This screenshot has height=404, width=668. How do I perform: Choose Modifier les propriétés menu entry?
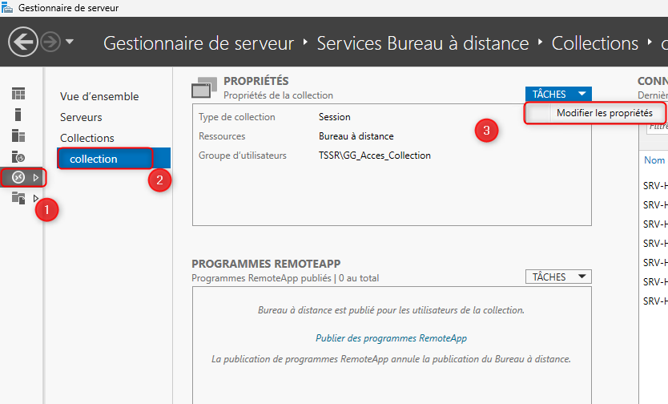604,113
